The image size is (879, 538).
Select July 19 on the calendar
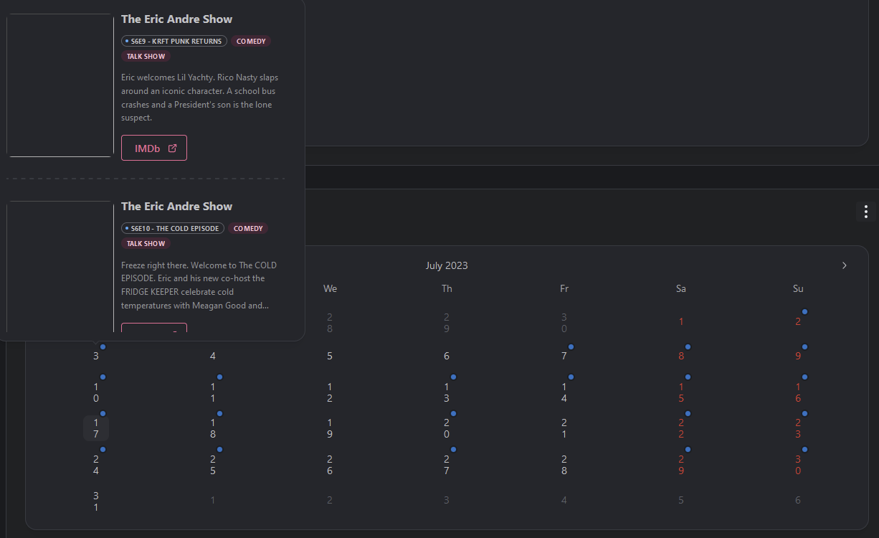coord(330,428)
